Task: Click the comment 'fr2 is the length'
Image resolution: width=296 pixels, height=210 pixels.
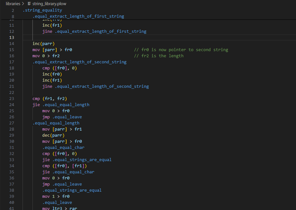Action: [x=159, y=56]
